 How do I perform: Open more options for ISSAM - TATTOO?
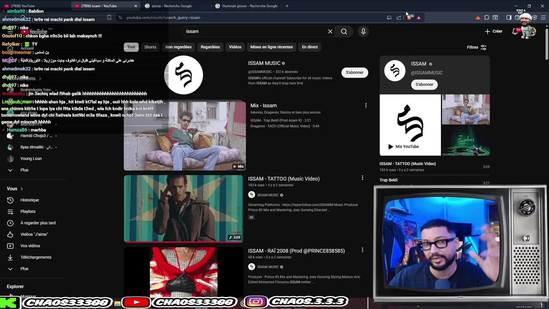click(x=362, y=178)
